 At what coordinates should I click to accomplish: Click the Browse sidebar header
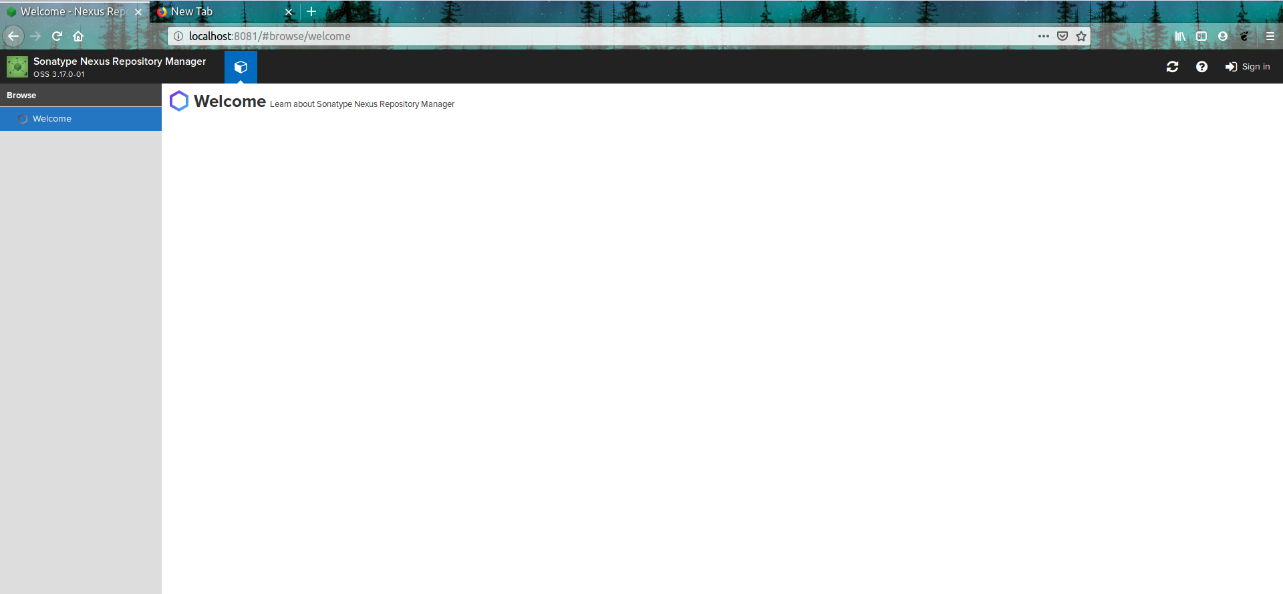tap(81, 96)
